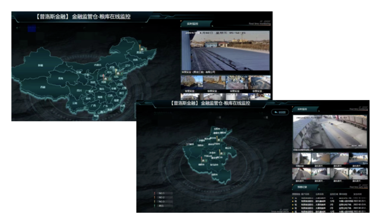Click main camera feed in China map dashboard

pyautogui.click(x=225, y=50)
